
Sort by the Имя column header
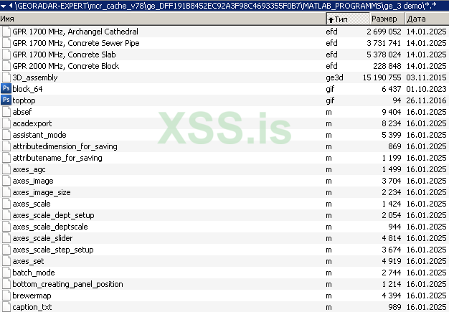click(x=163, y=19)
